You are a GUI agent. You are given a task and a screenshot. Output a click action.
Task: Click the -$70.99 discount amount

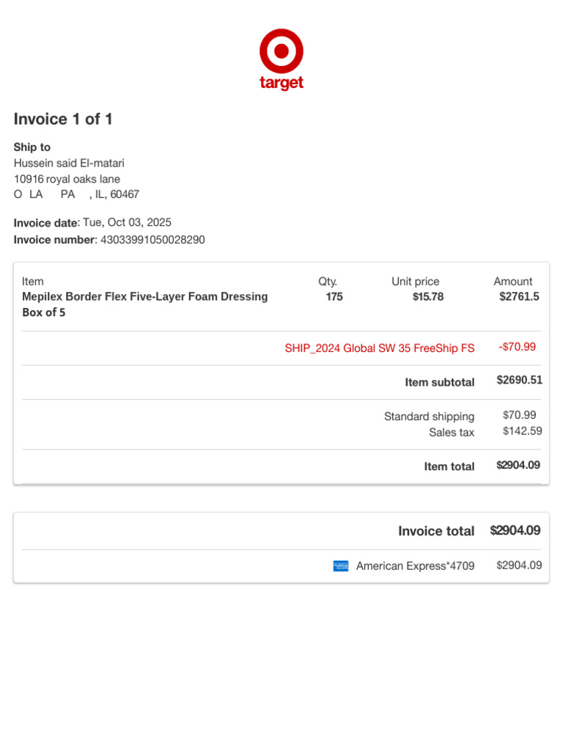pyautogui.click(x=517, y=347)
